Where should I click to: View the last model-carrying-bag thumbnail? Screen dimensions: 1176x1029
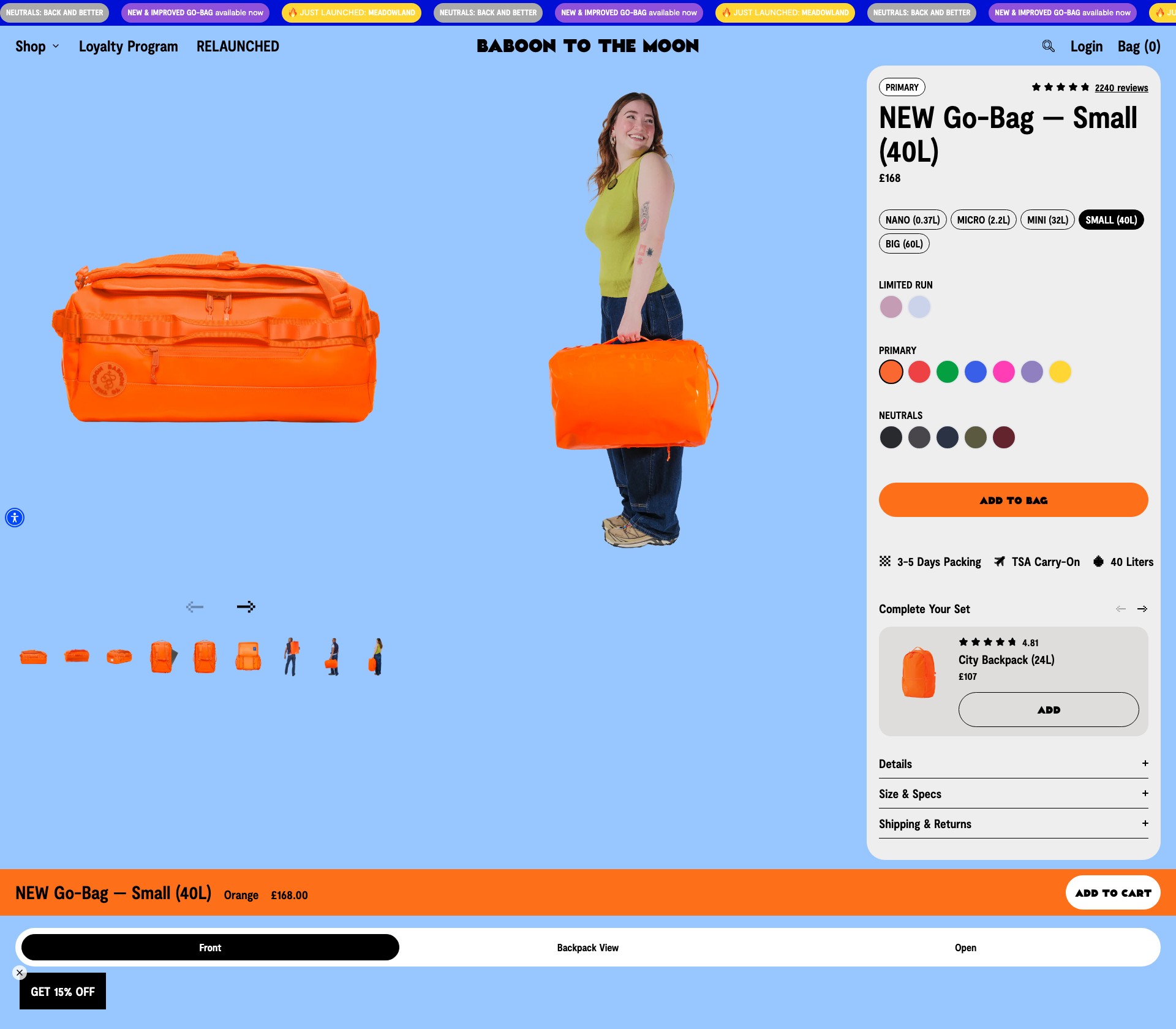(376, 657)
